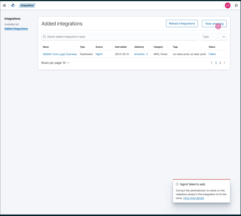
Task: Click the Integrations breadcrumb
Action: (27, 6)
